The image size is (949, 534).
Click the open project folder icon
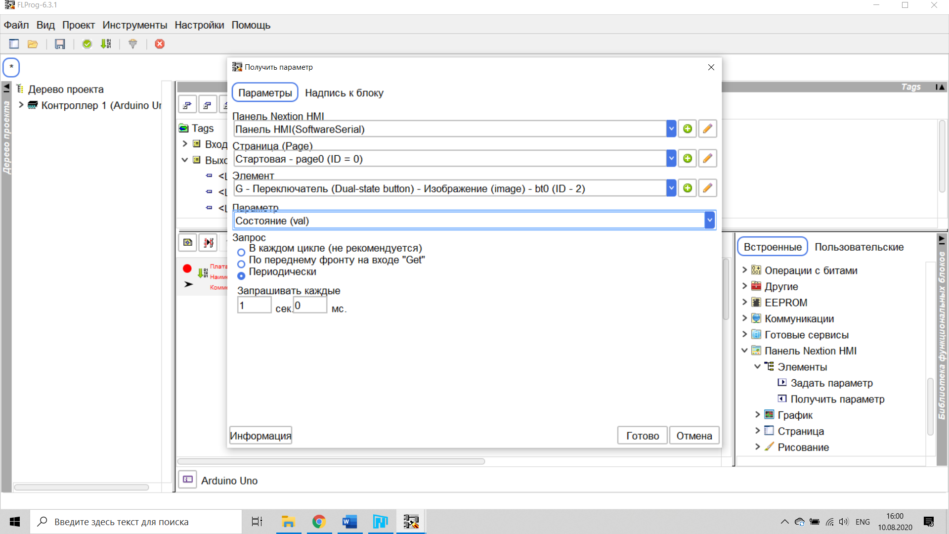tap(33, 44)
